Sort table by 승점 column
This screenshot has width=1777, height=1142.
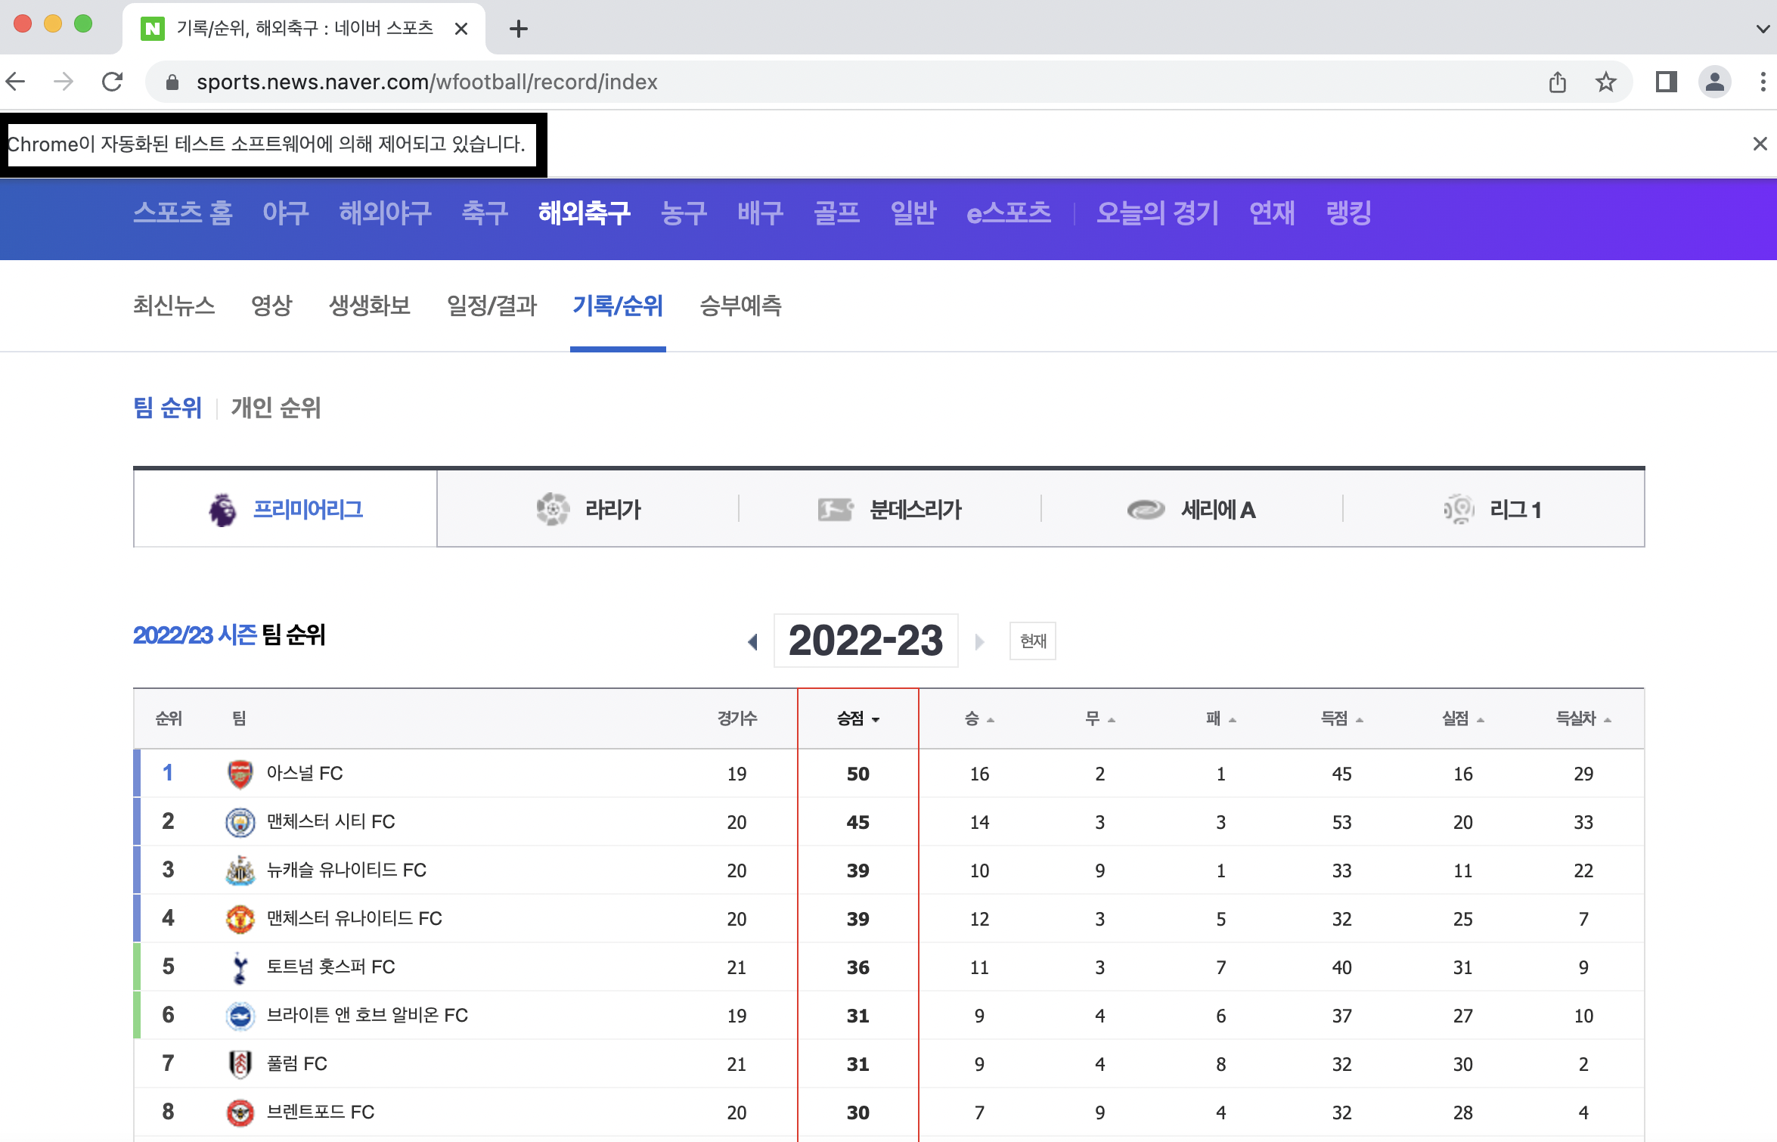coord(857,718)
